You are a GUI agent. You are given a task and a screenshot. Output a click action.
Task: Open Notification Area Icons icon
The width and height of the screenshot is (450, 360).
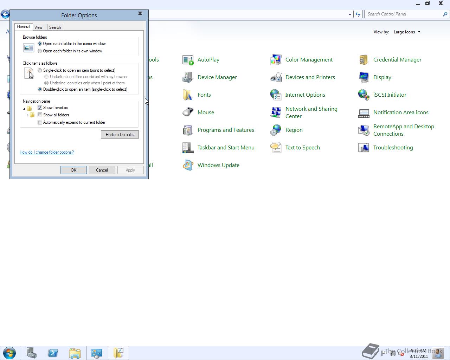(x=364, y=112)
